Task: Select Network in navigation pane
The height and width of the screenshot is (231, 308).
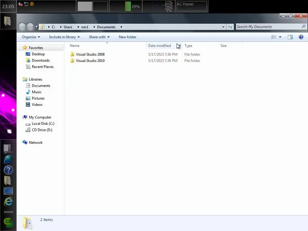Action: click(35, 142)
